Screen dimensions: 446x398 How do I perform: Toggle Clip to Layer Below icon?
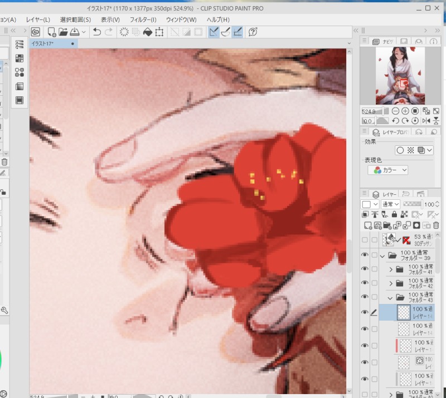365,214
